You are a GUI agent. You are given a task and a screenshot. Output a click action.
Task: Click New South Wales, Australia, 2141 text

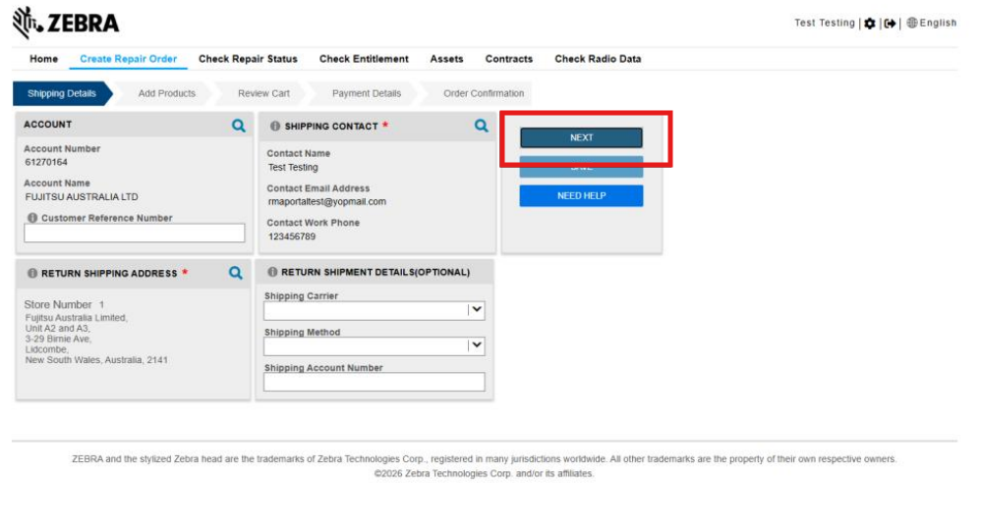coord(96,360)
